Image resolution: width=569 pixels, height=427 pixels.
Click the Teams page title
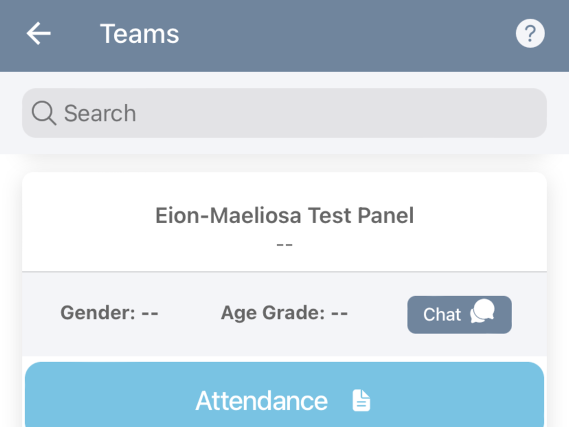pyautogui.click(x=139, y=34)
